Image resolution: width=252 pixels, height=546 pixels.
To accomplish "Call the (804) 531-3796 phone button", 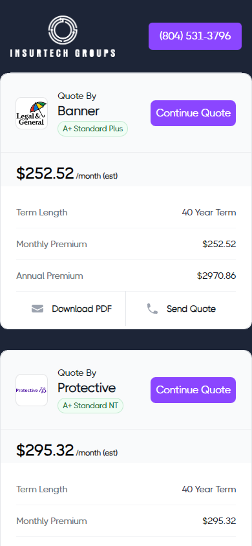I will [195, 36].
